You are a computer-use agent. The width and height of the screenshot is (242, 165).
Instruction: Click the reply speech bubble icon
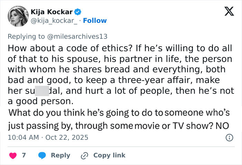point(42,155)
